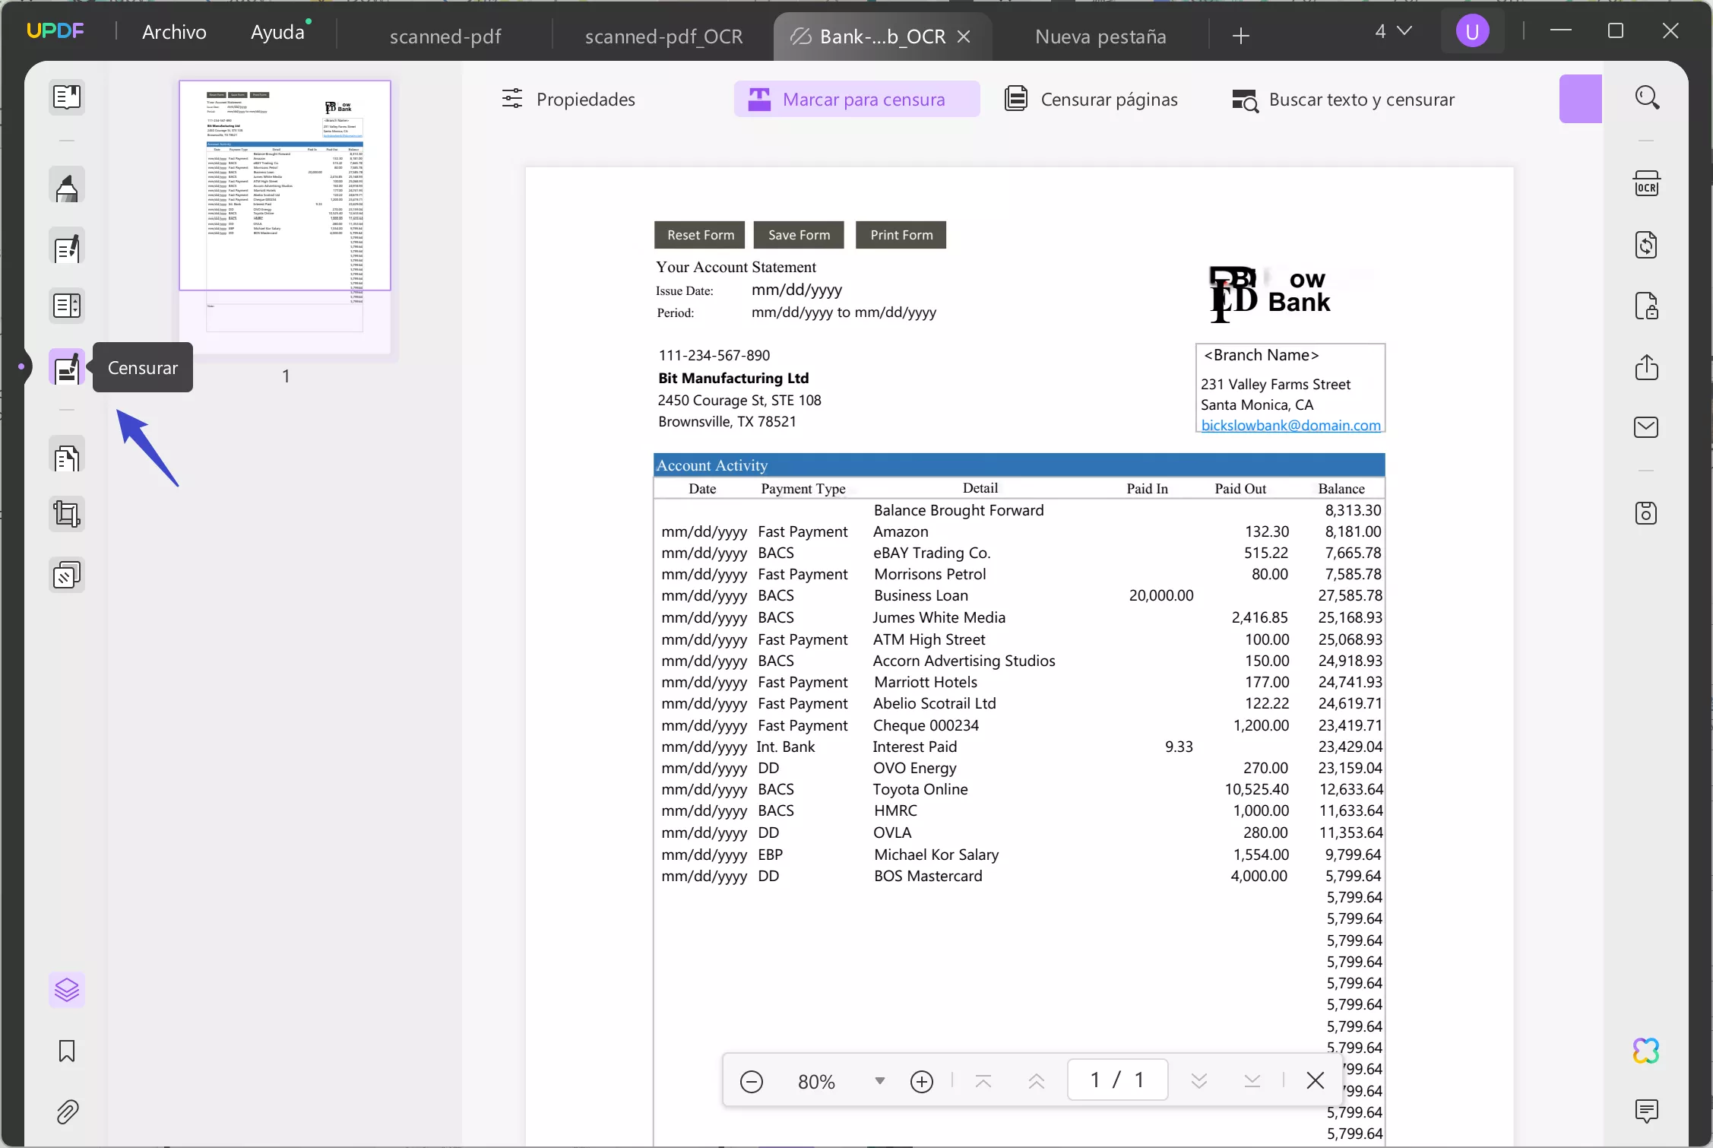Open the UPDF AI assistant icon
This screenshot has height=1148, width=1713.
(1647, 1051)
